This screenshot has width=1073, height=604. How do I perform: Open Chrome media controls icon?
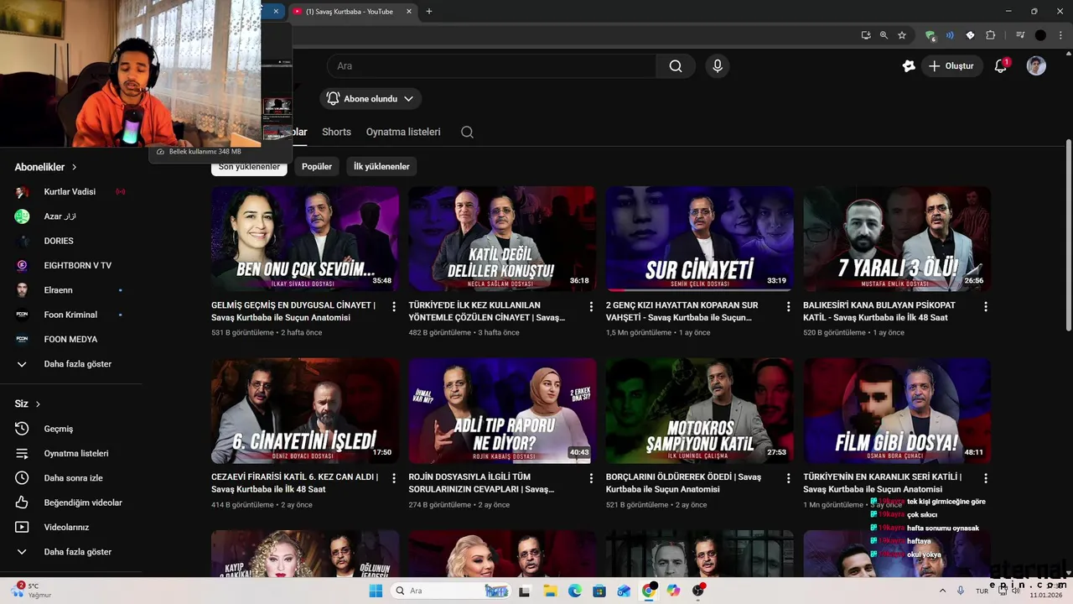pyautogui.click(x=1020, y=35)
